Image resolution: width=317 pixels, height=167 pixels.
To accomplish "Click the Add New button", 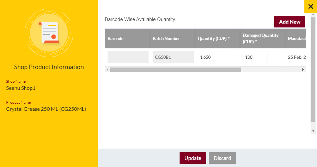I will (289, 22).
